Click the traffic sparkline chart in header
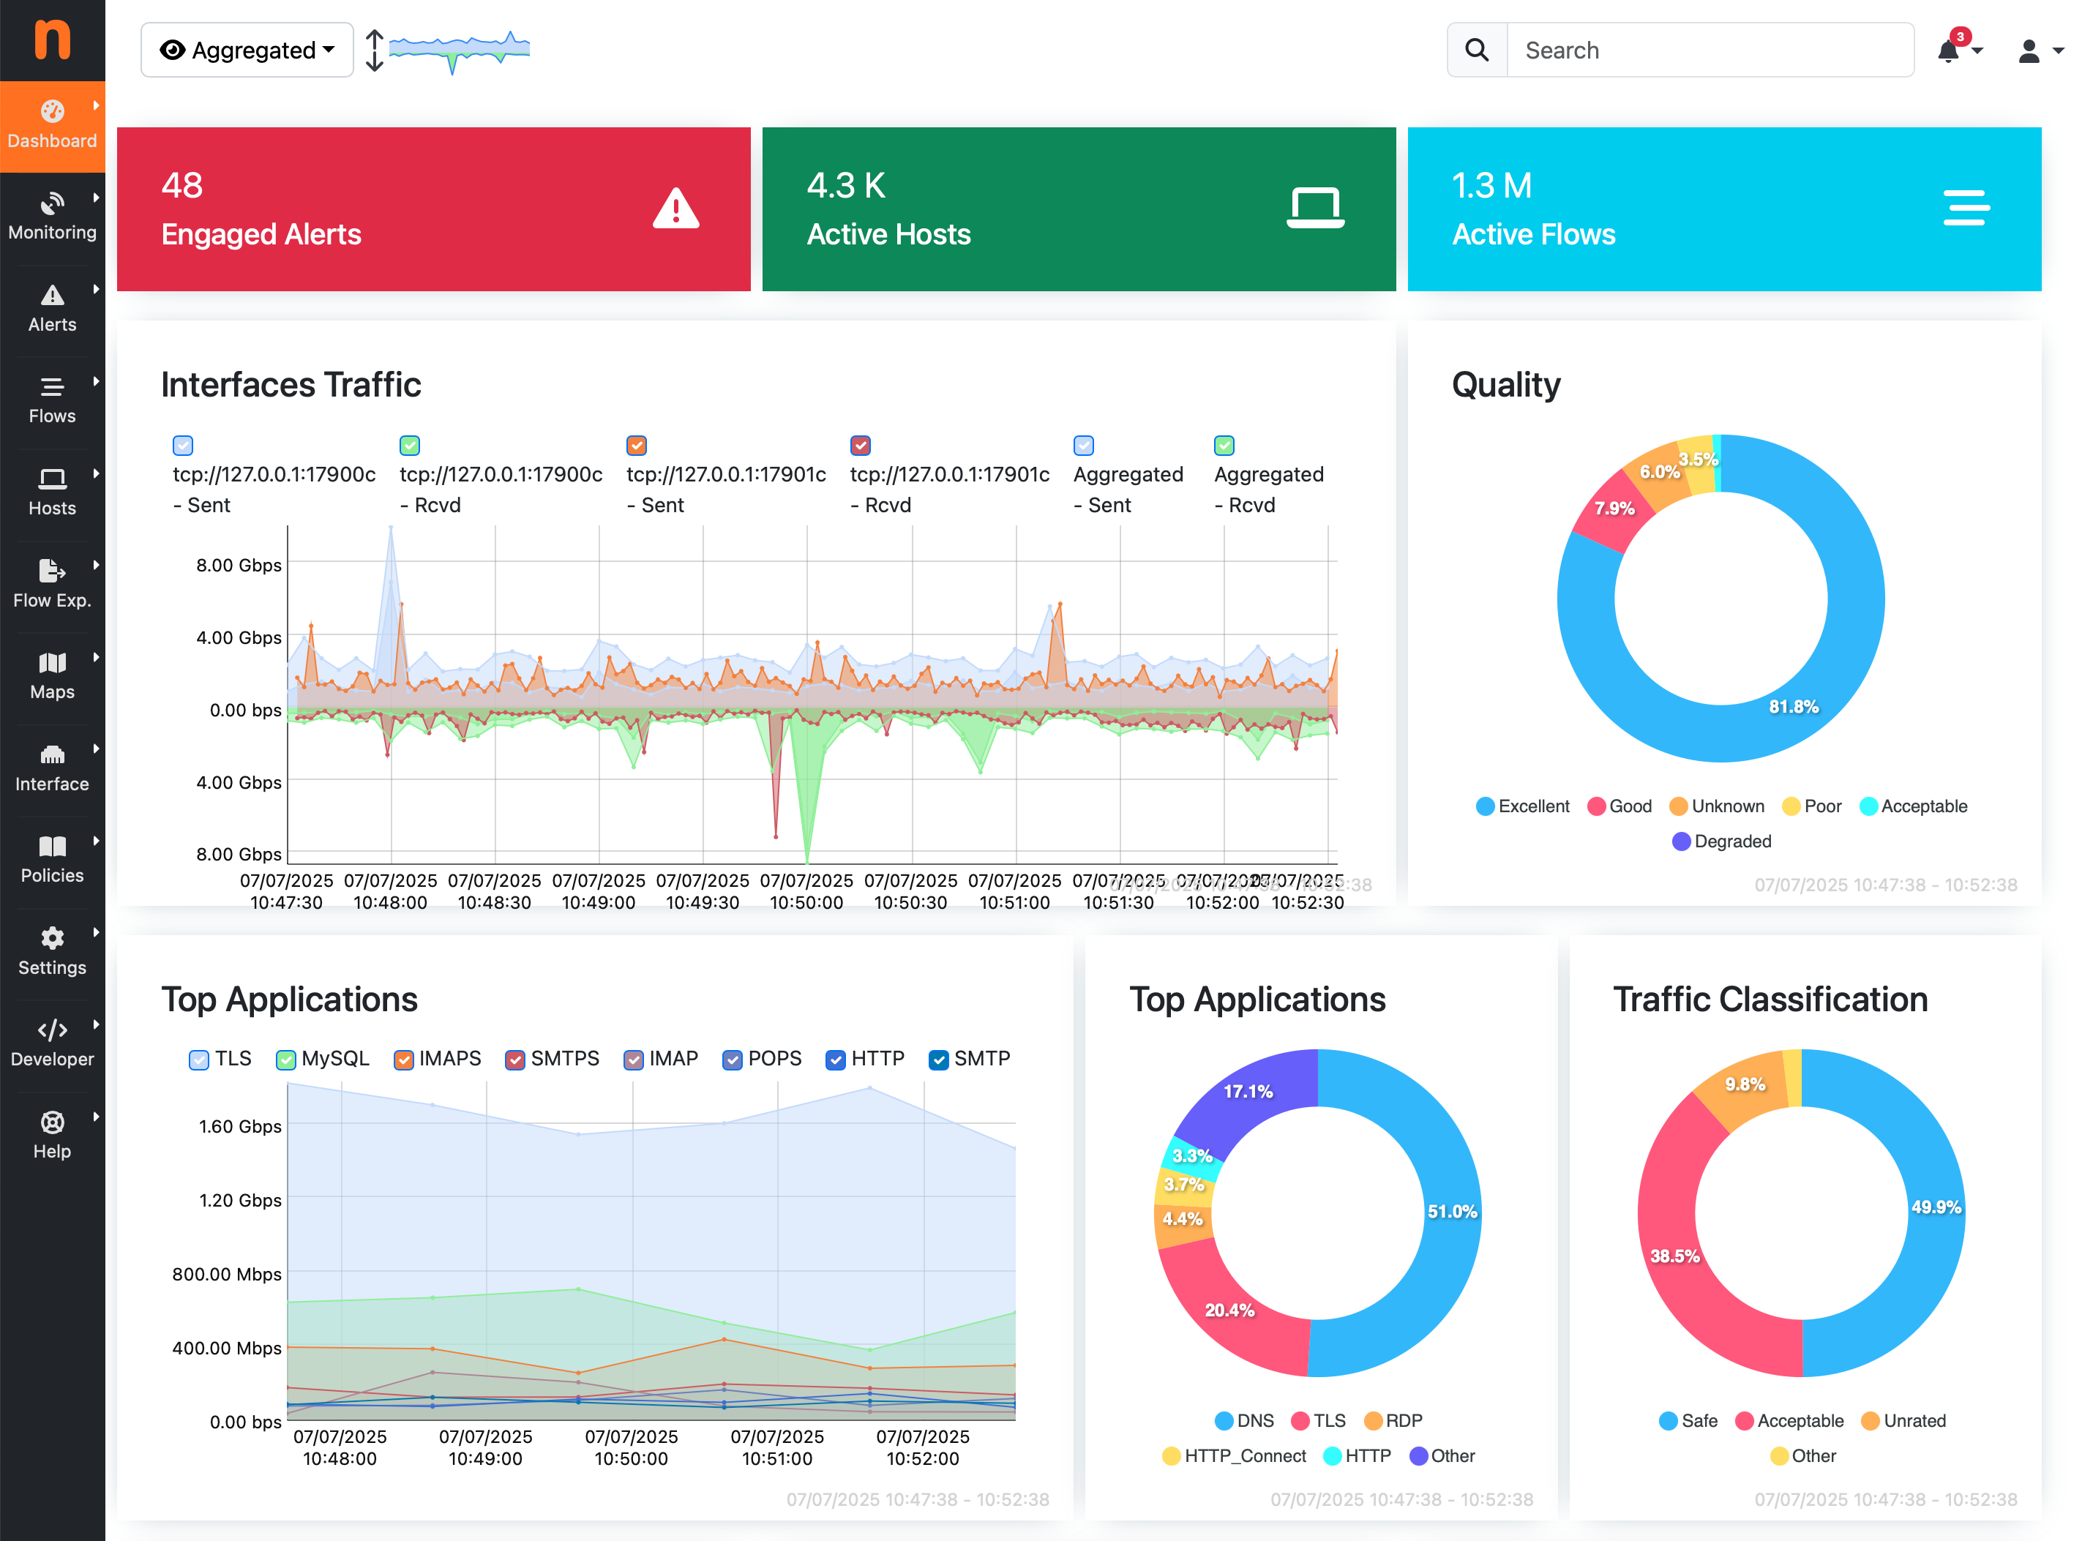Screen dimensions: 2093x1541 [x=459, y=50]
